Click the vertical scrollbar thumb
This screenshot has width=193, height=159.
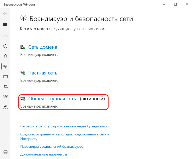pyautogui.click(x=192, y=43)
